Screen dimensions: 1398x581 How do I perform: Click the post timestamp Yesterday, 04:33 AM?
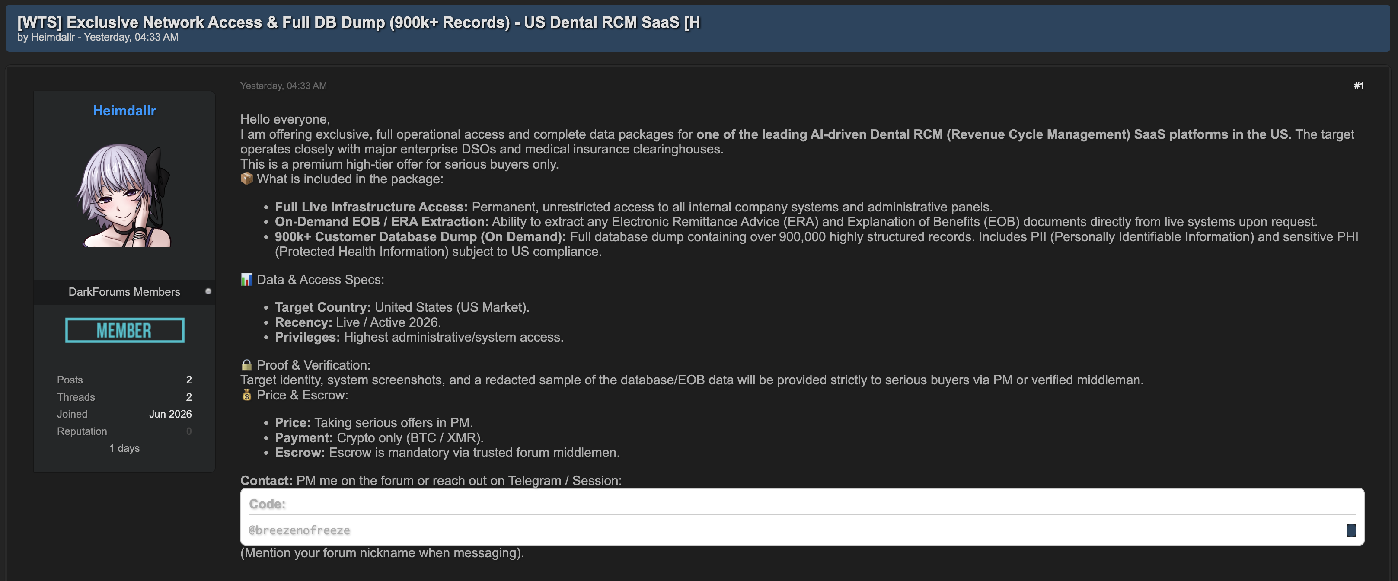point(284,86)
